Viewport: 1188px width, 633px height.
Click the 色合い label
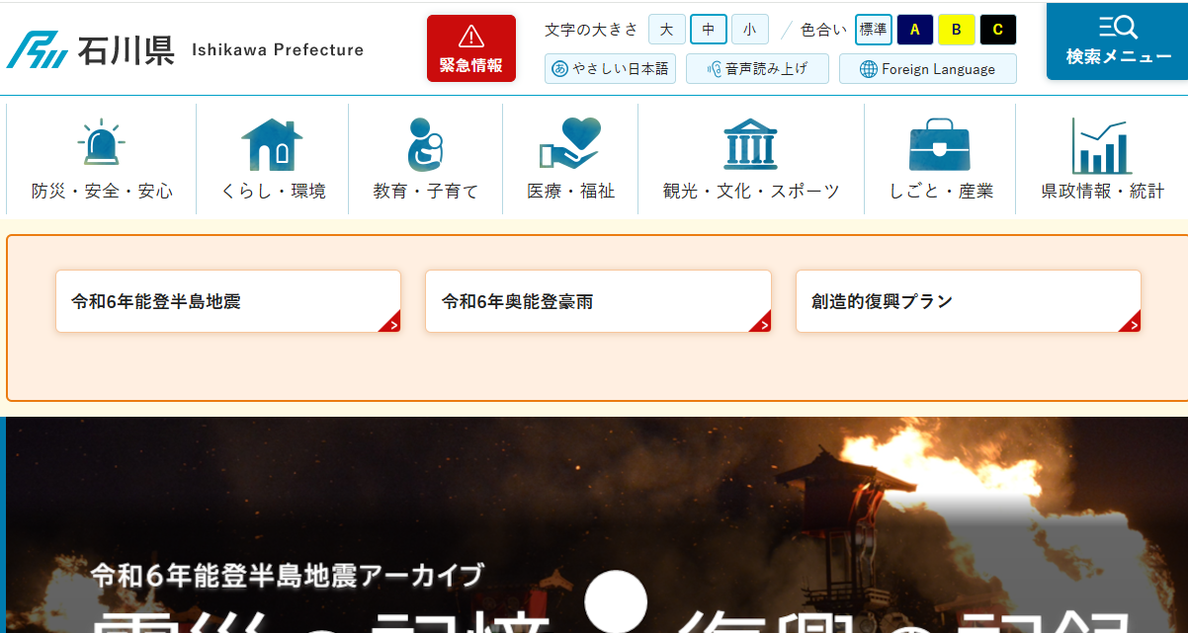[x=823, y=30]
